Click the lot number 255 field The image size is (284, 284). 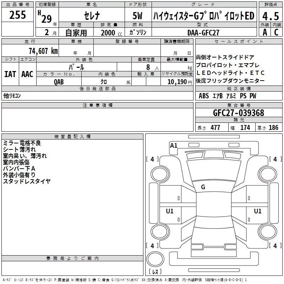tap(17, 15)
